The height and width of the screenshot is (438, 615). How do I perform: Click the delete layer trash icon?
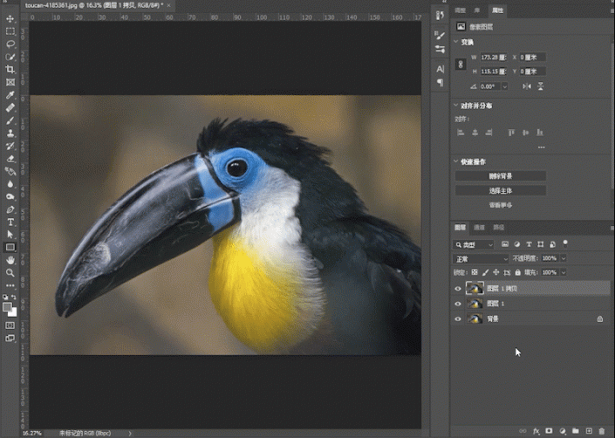(x=602, y=431)
